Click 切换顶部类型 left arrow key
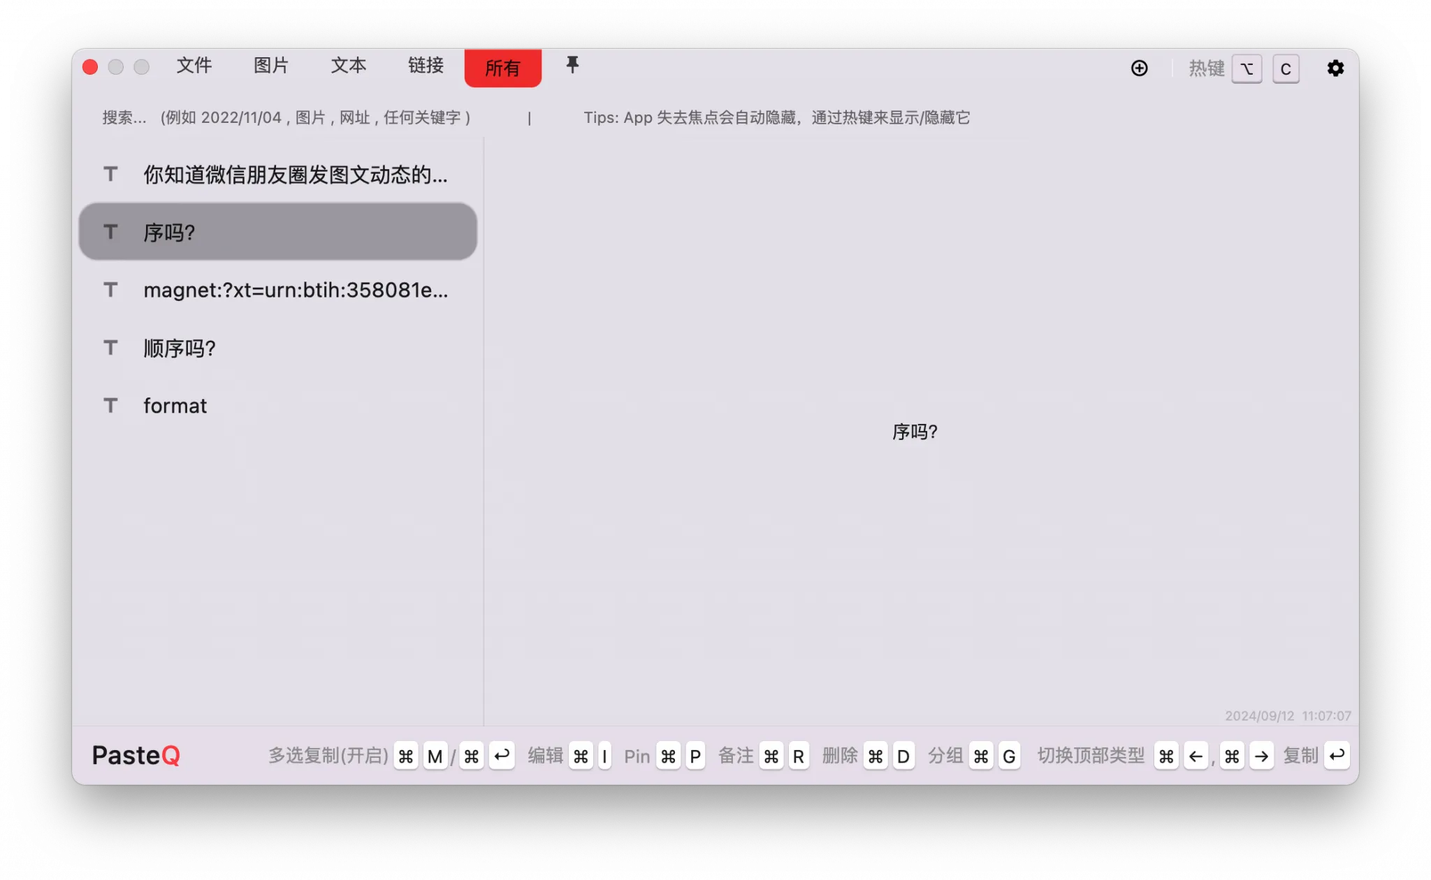The width and height of the screenshot is (1431, 880). tap(1196, 756)
